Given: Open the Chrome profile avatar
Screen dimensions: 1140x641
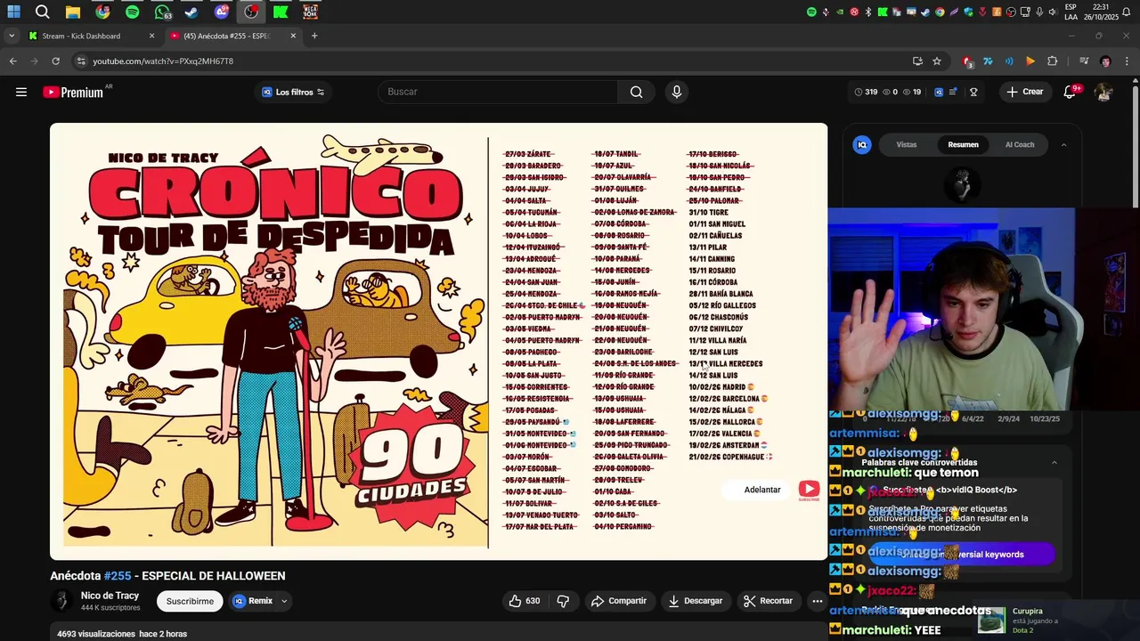Looking at the screenshot, I should coord(1105,61).
